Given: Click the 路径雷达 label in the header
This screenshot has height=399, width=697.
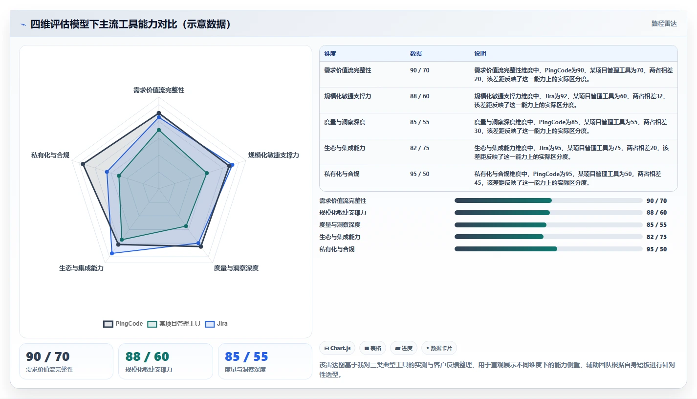Looking at the screenshot, I should 664,23.
